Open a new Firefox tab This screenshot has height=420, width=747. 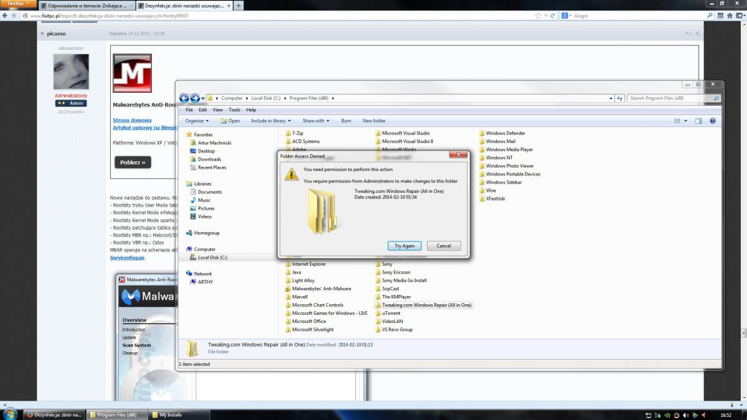tap(239, 5)
